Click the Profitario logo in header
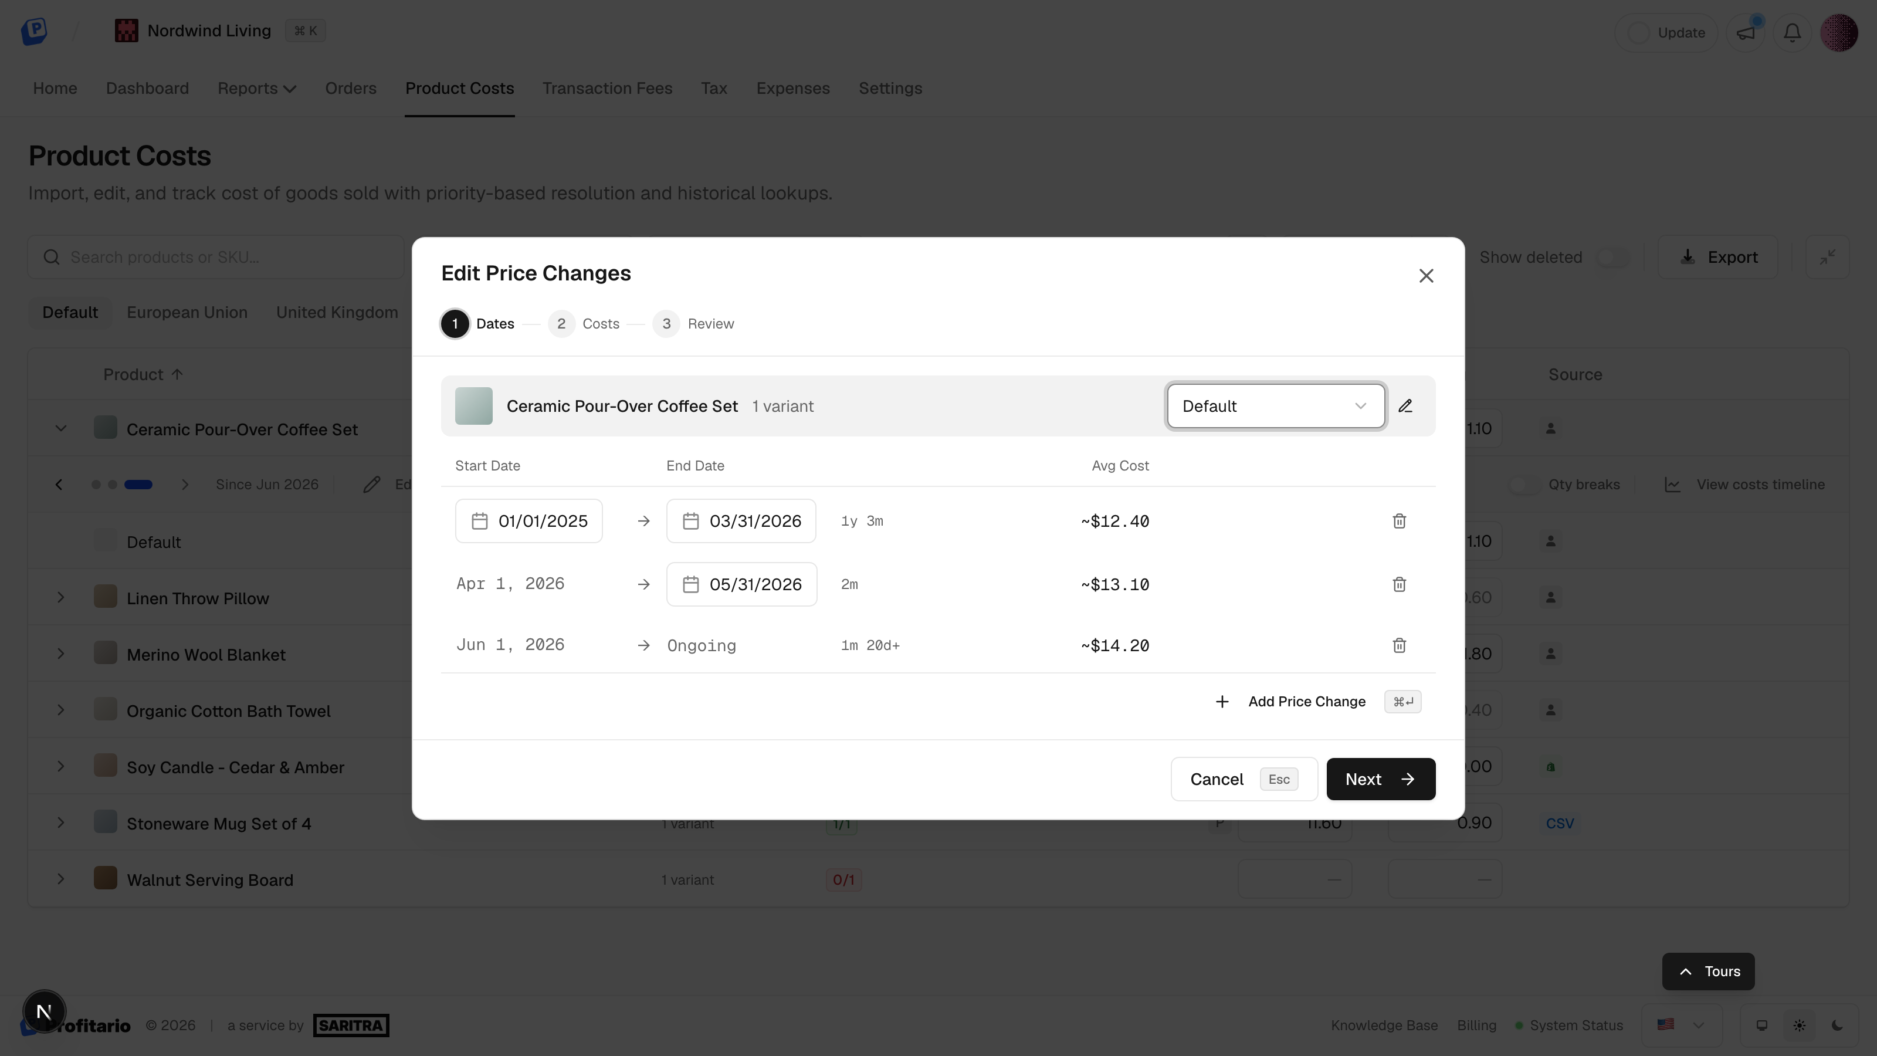Image resolution: width=1877 pixels, height=1056 pixels. click(x=34, y=31)
